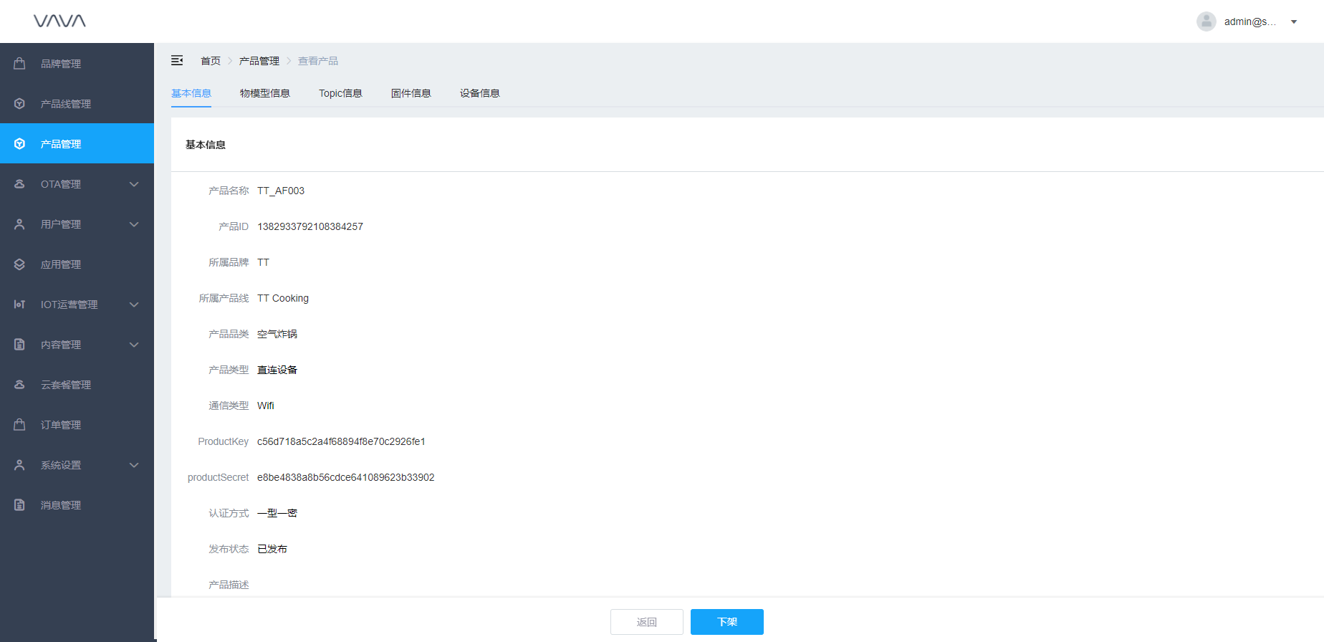Switch to the 设备信息 tab

tap(480, 93)
